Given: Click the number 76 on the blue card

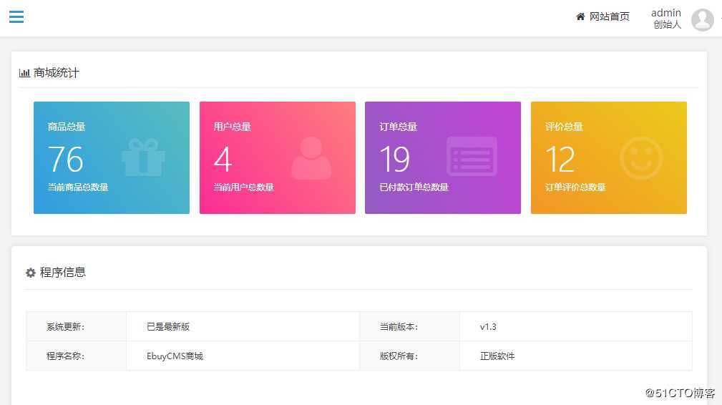Looking at the screenshot, I should pyautogui.click(x=65, y=160).
